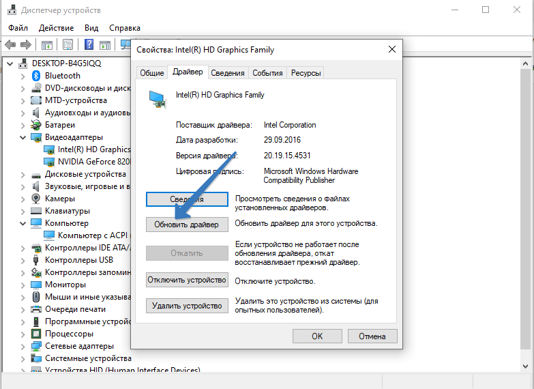534x389 pixels.
Task: Collapse the Видеоадаптеры category
Action: pyautogui.click(x=23, y=137)
